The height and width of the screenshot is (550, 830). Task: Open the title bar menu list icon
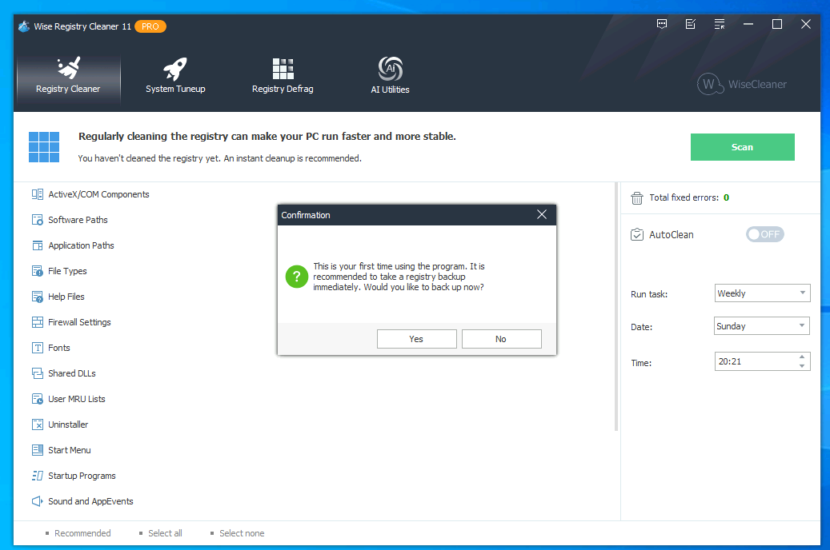720,25
